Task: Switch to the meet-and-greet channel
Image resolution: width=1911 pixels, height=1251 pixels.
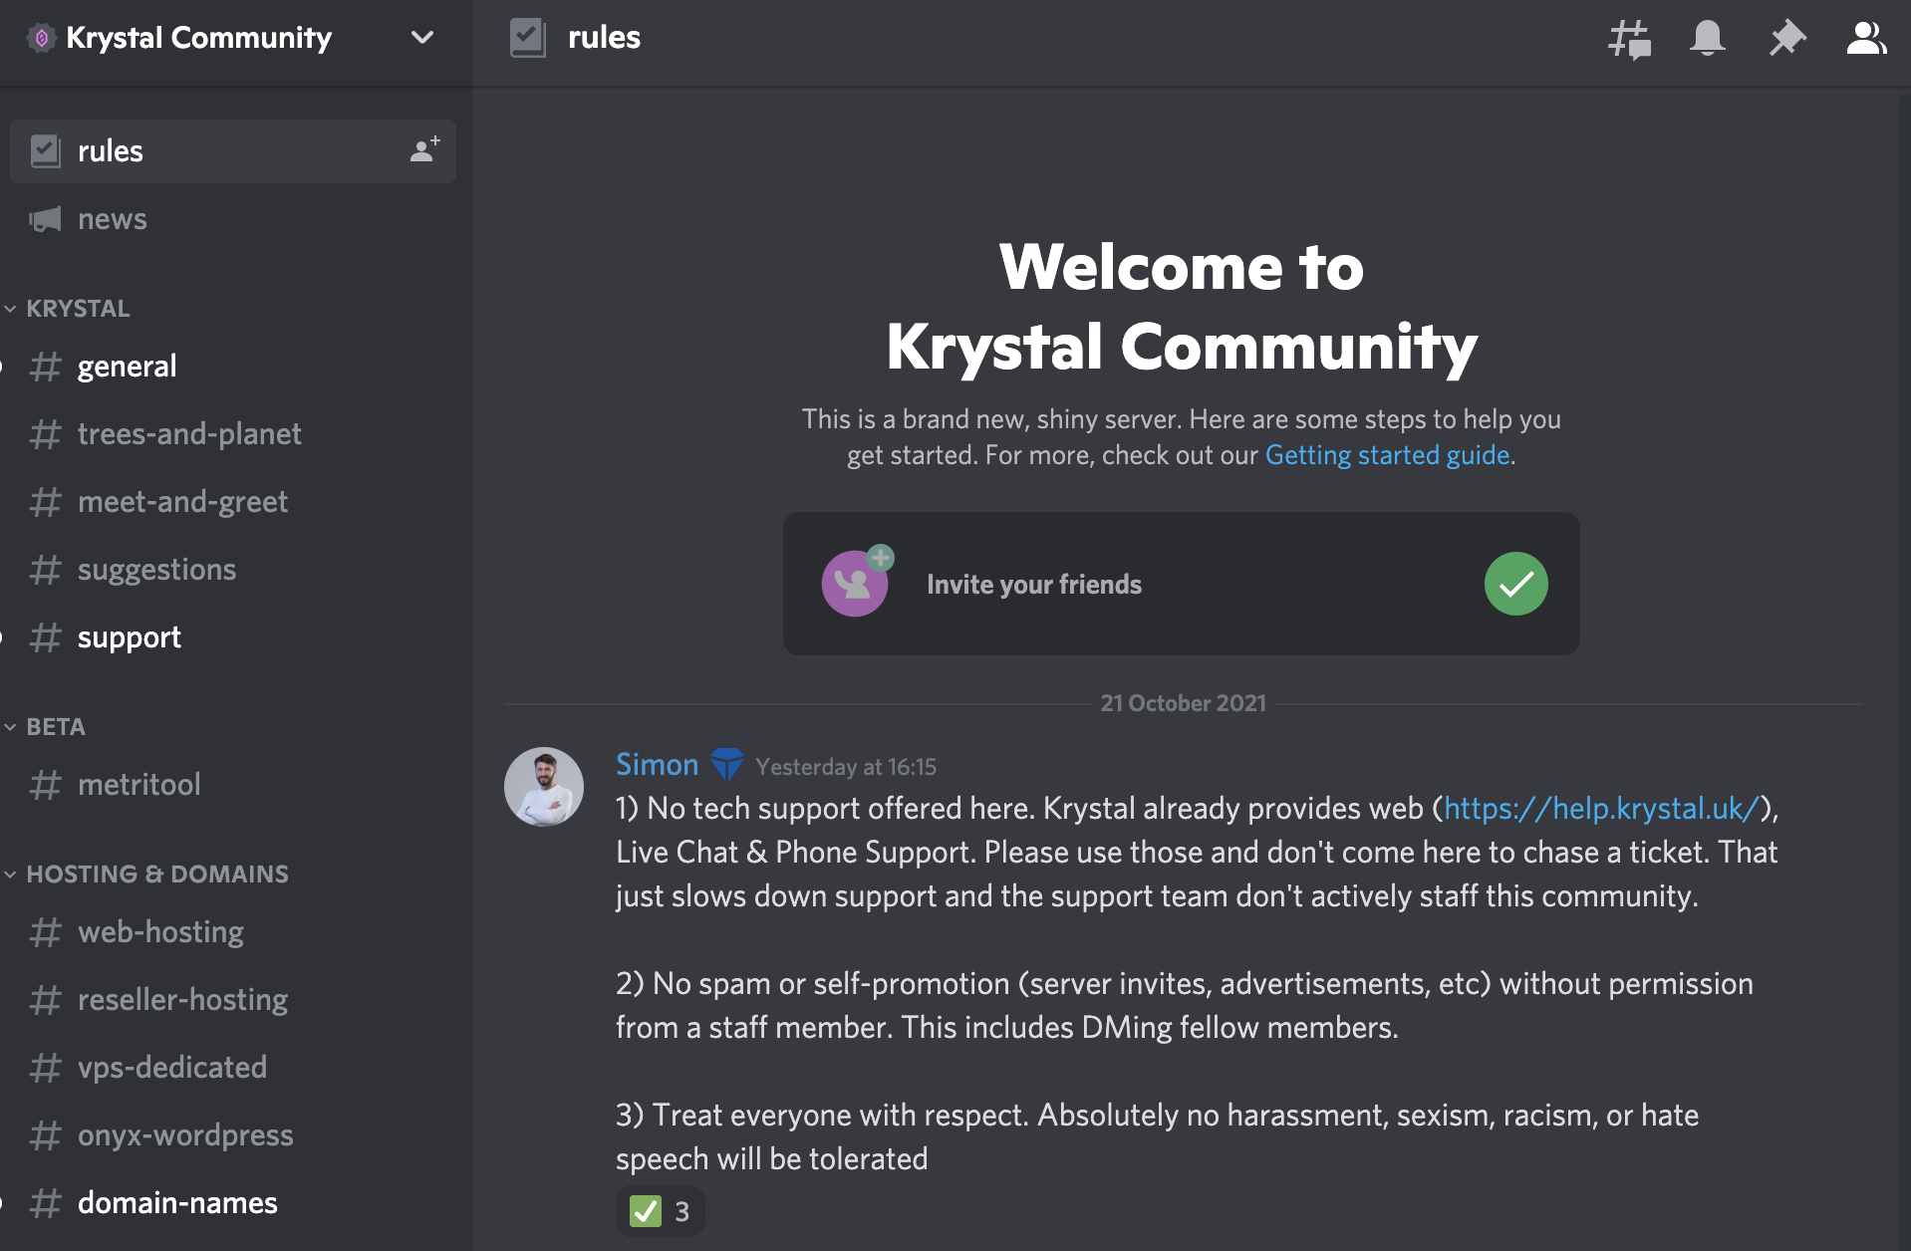Action: click(x=233, y=502)
